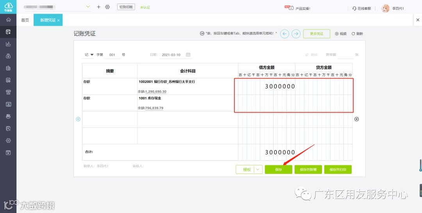The image size is (422, 213).
Task: Expand the company selector dropdown arrow
Action: (88, 7)
